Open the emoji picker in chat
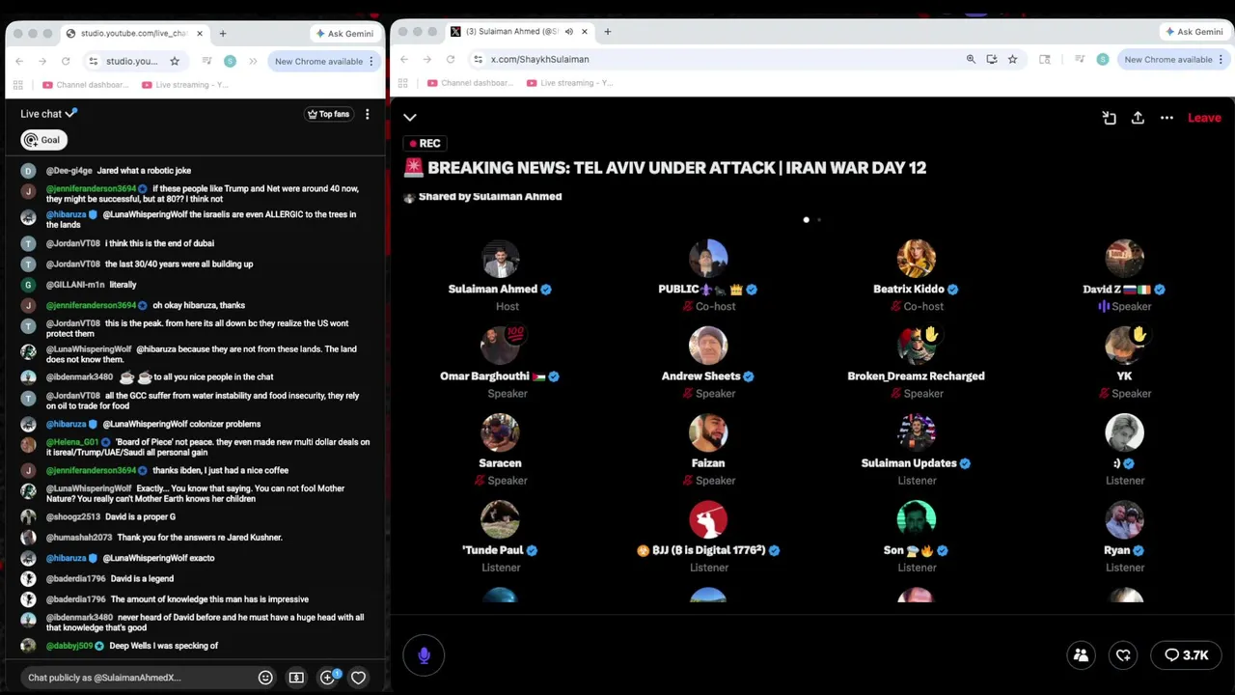 265,678
